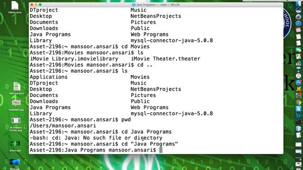Click the 'cd "Java Programs"' command line
This screenshot has height=170, width=303.
click(104, 144)
